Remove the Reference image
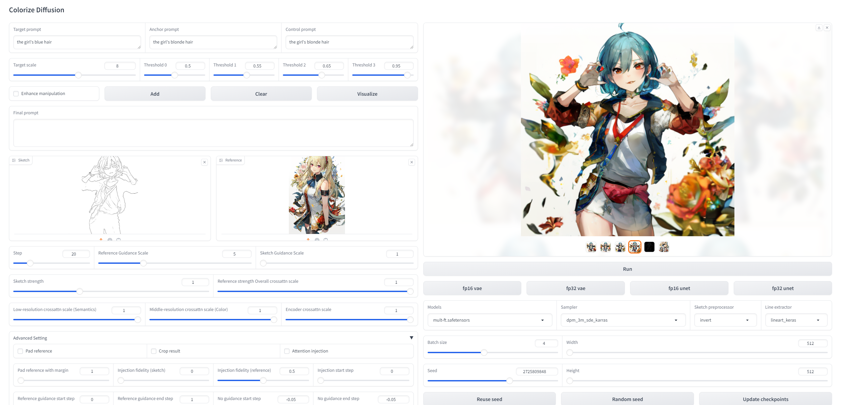 pyautogui.click(x=412, y=162)
